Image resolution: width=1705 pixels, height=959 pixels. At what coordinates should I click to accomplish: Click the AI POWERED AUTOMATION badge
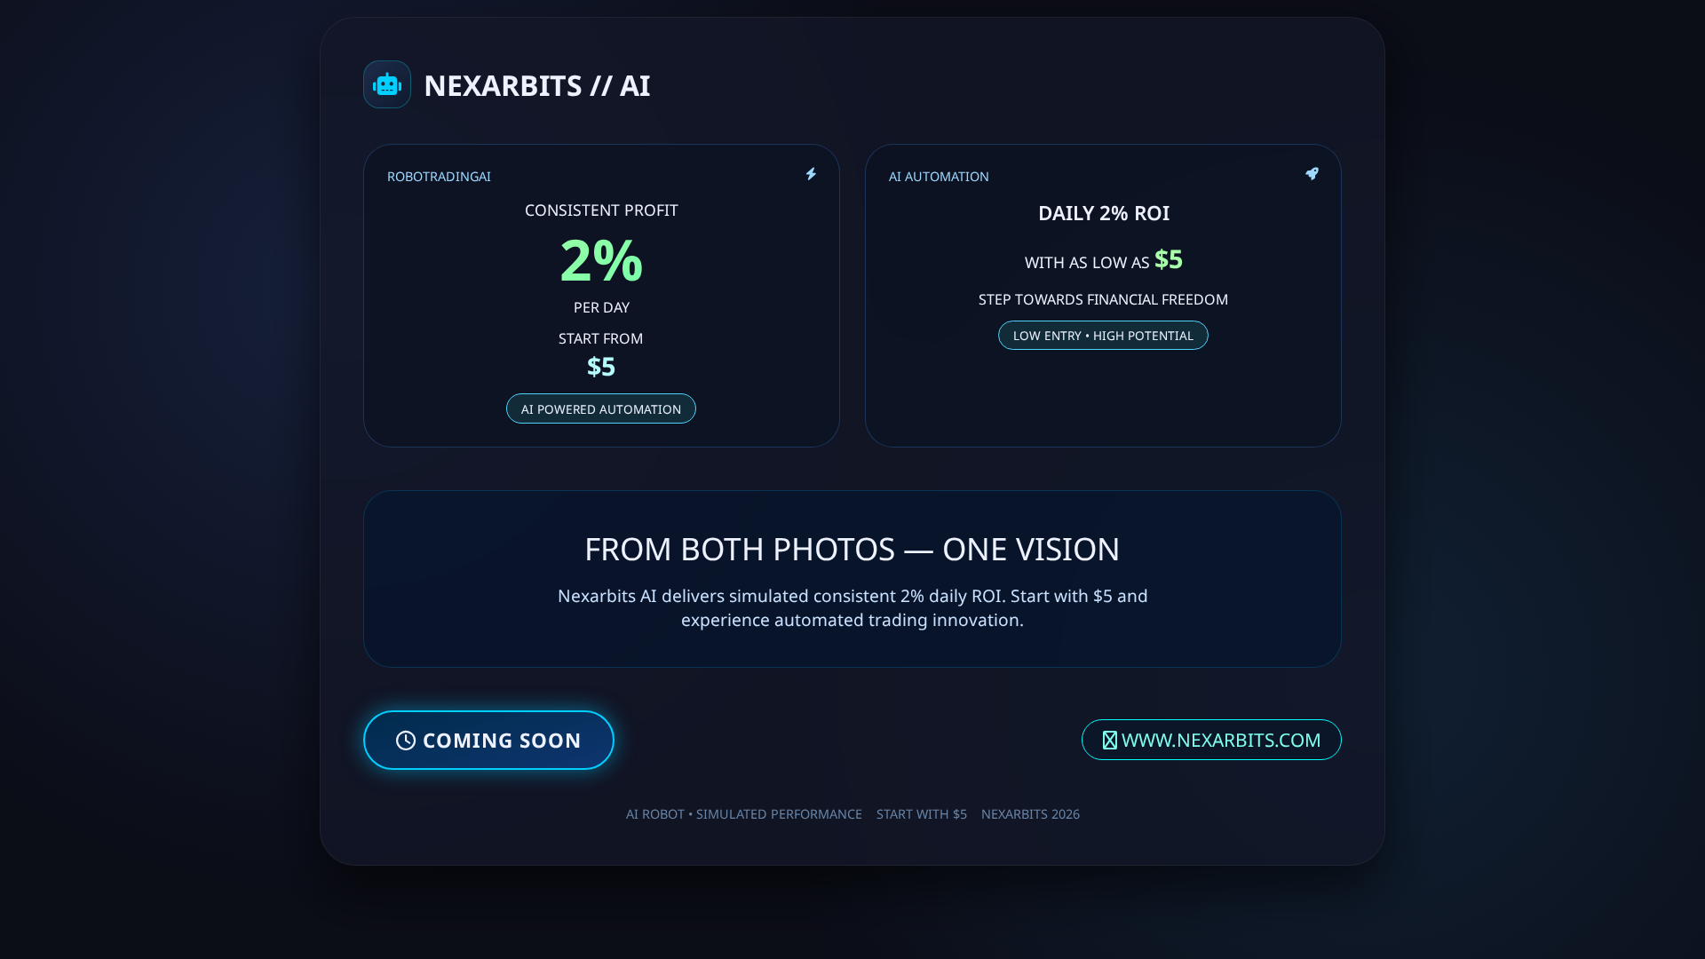pyautogui.click(x=600, y=408)
